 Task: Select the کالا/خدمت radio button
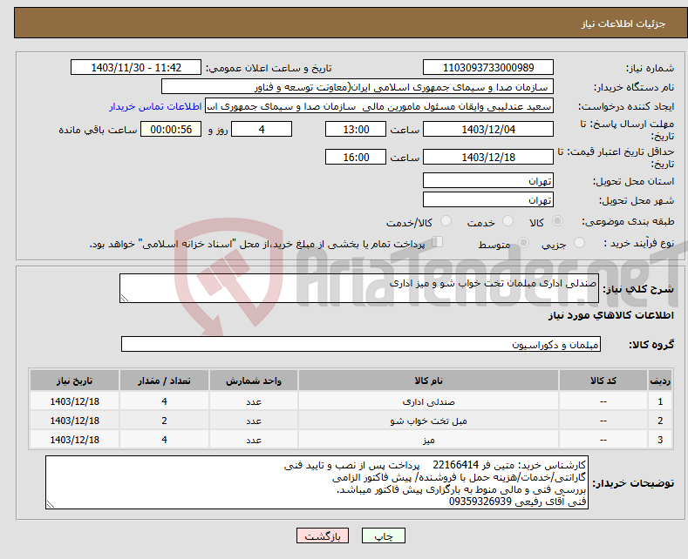[x=446, y=221]
